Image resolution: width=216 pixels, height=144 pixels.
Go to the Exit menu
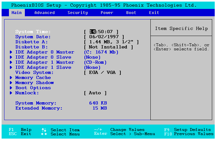(154, 13)
